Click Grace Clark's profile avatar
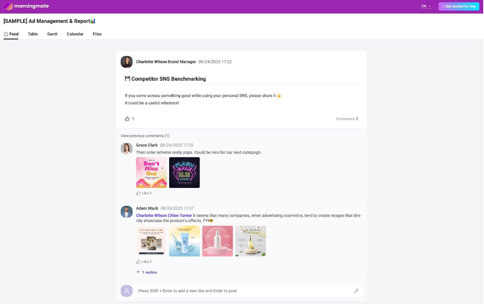Viewport: 484px width, 304px height. coord(127,149)
